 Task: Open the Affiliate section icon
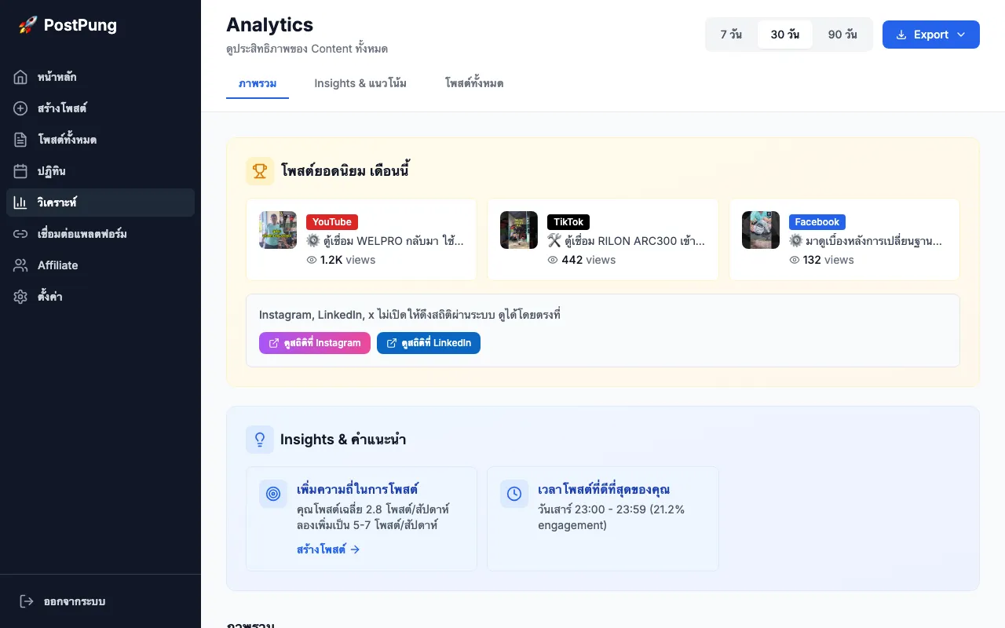coord(20,265)
